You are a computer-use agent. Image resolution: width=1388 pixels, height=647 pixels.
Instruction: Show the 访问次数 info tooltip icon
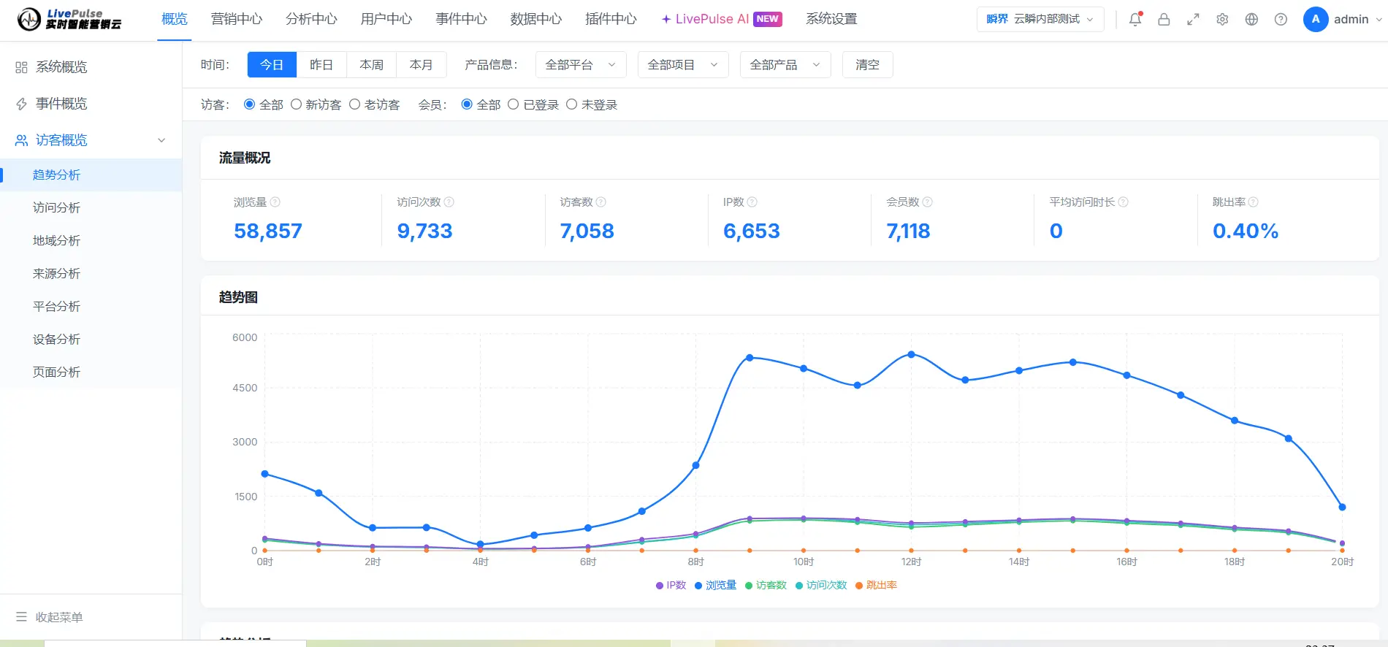tap(449, 202)
